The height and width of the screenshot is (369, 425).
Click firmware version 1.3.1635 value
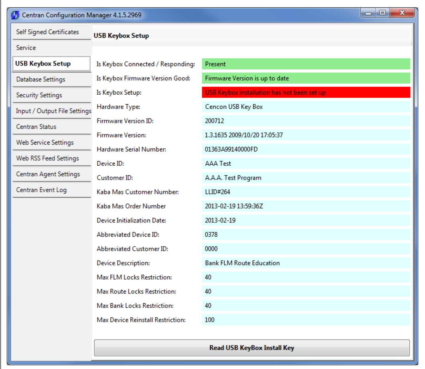pos(306,135)
